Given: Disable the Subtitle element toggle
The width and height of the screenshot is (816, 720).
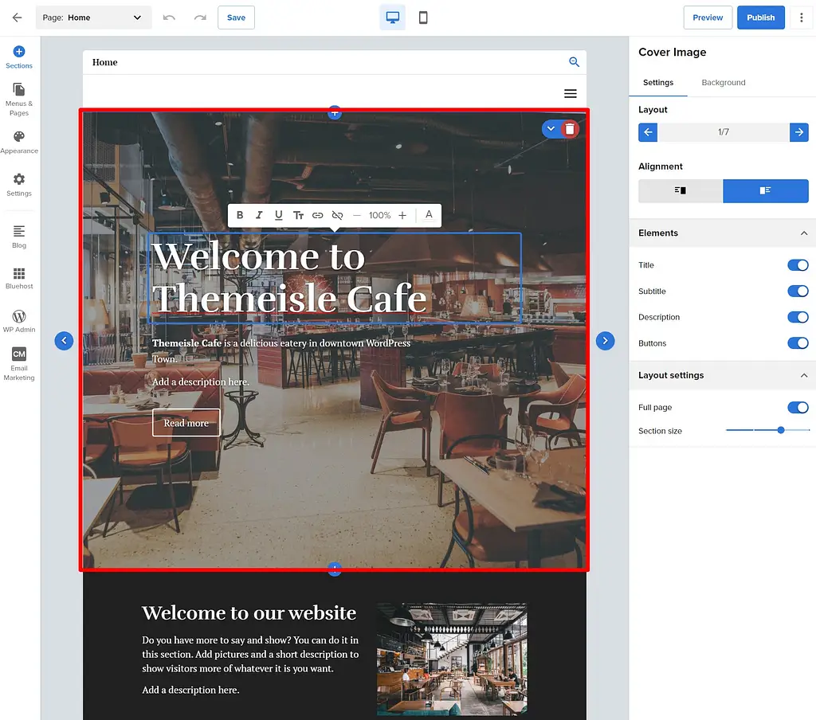Looking at the screenshot, I should 798,291.
